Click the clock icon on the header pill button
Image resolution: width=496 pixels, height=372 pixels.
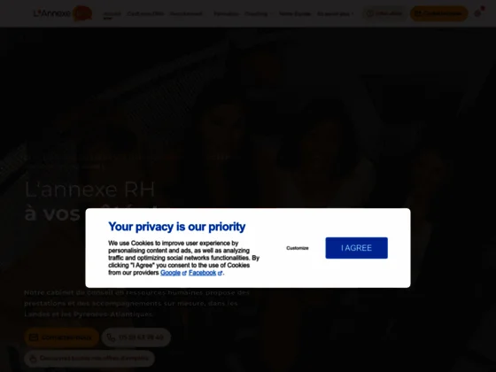pyautogui.click(x=370, y=13)
